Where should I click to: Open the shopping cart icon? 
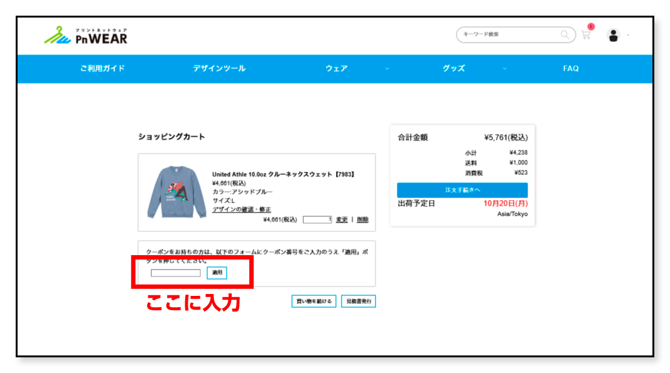point(586,36)
